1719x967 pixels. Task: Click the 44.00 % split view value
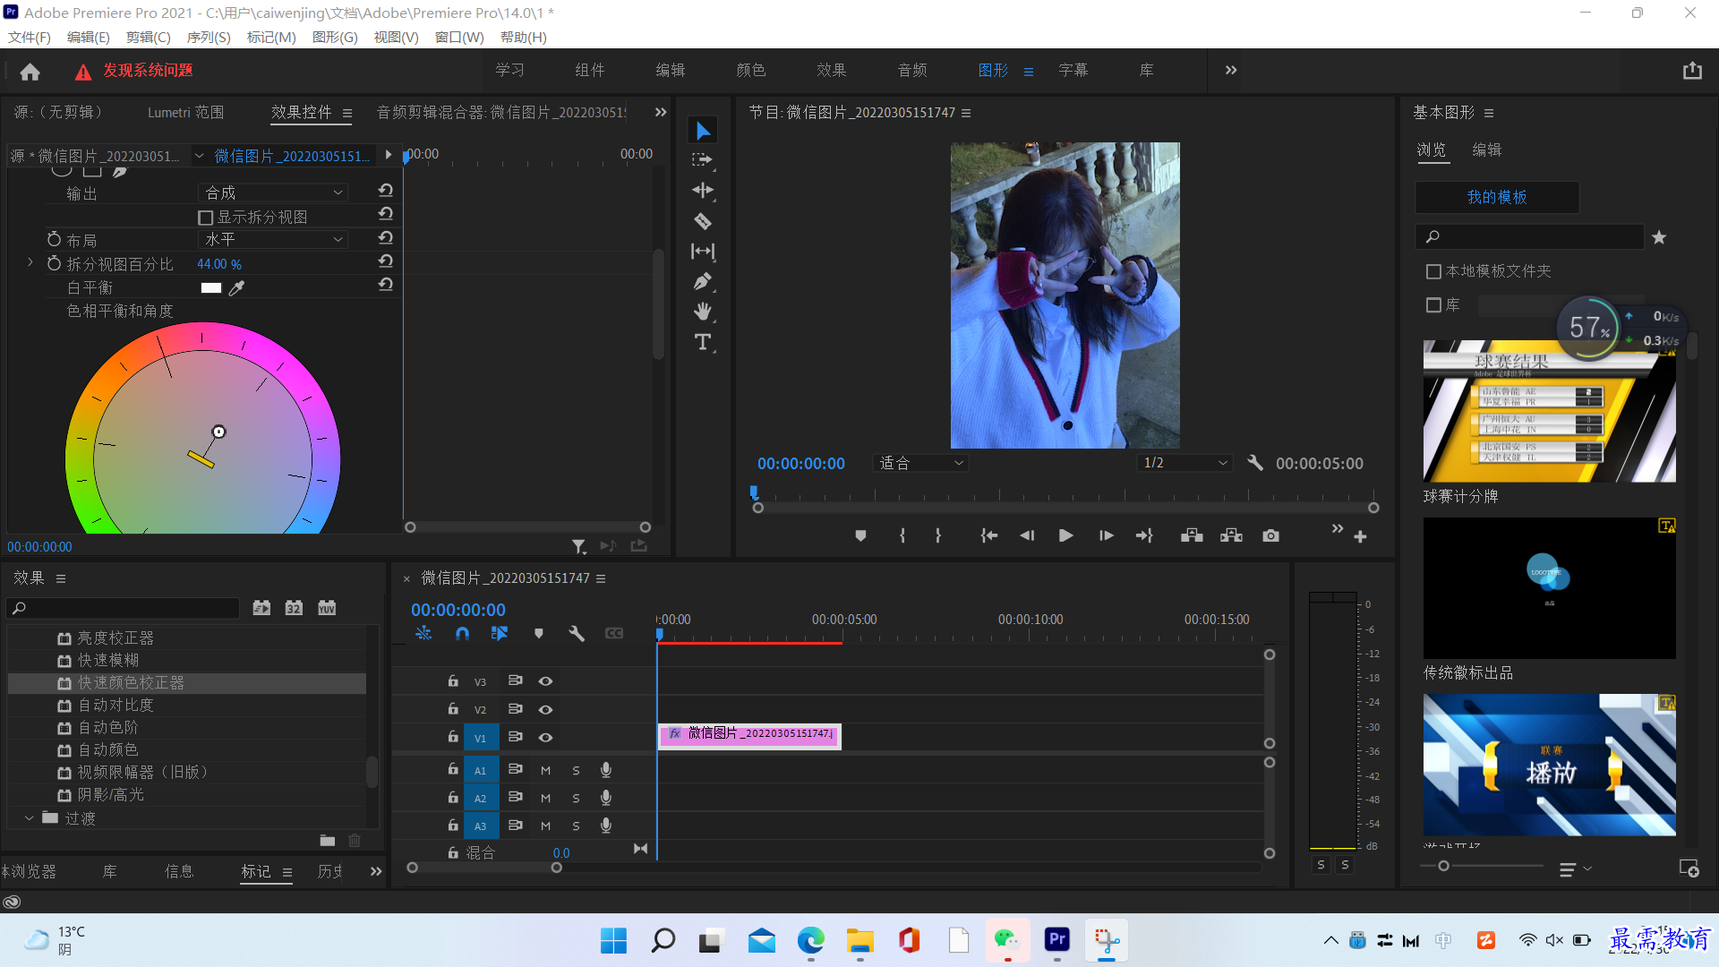(x=219, y=264)
